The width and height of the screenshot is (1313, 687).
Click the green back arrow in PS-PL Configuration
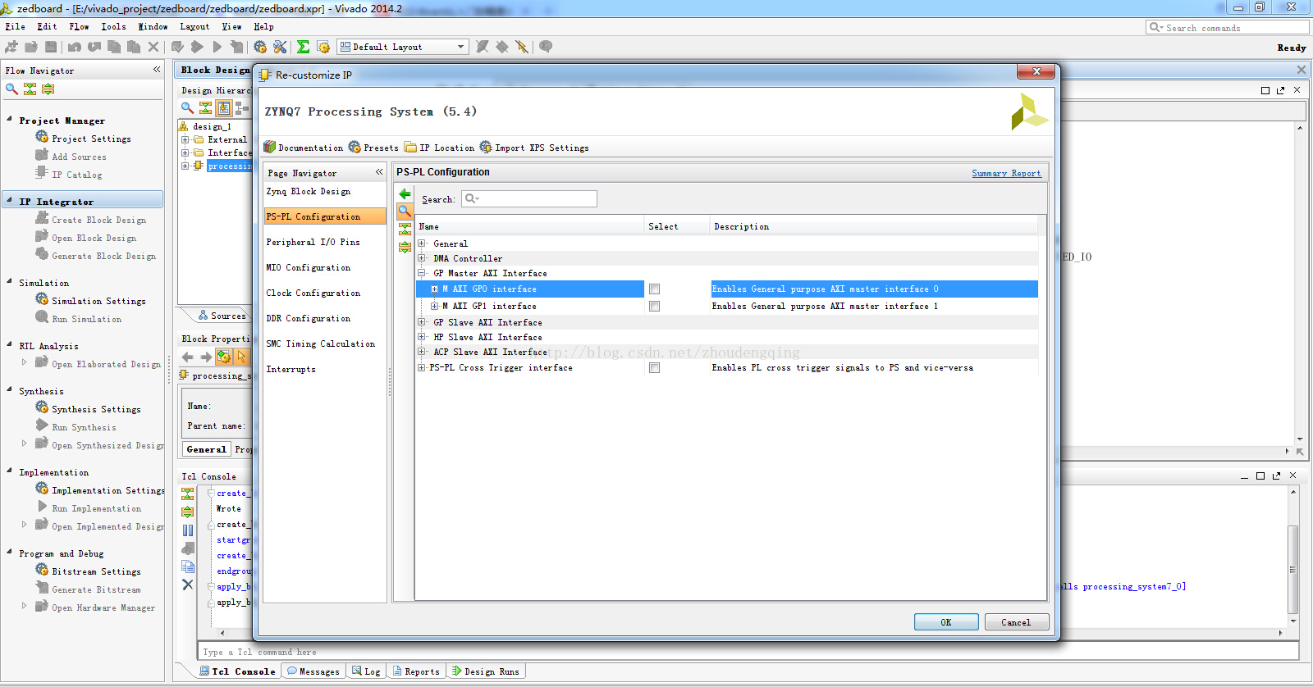tap(405, 194)
